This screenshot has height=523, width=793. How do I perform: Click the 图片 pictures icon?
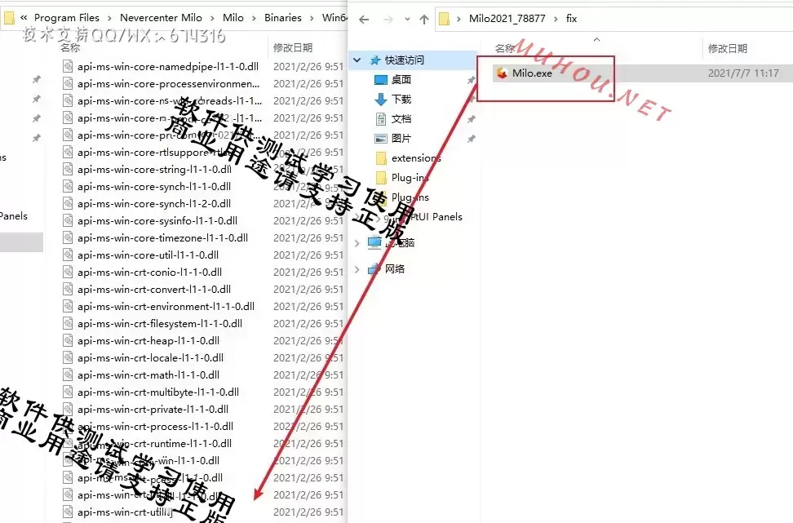(x=381, y=139)
